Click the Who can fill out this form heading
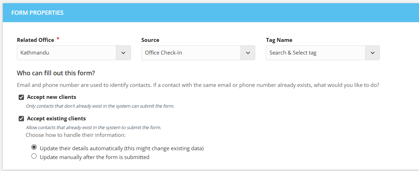419x171 pixels. 56,73
